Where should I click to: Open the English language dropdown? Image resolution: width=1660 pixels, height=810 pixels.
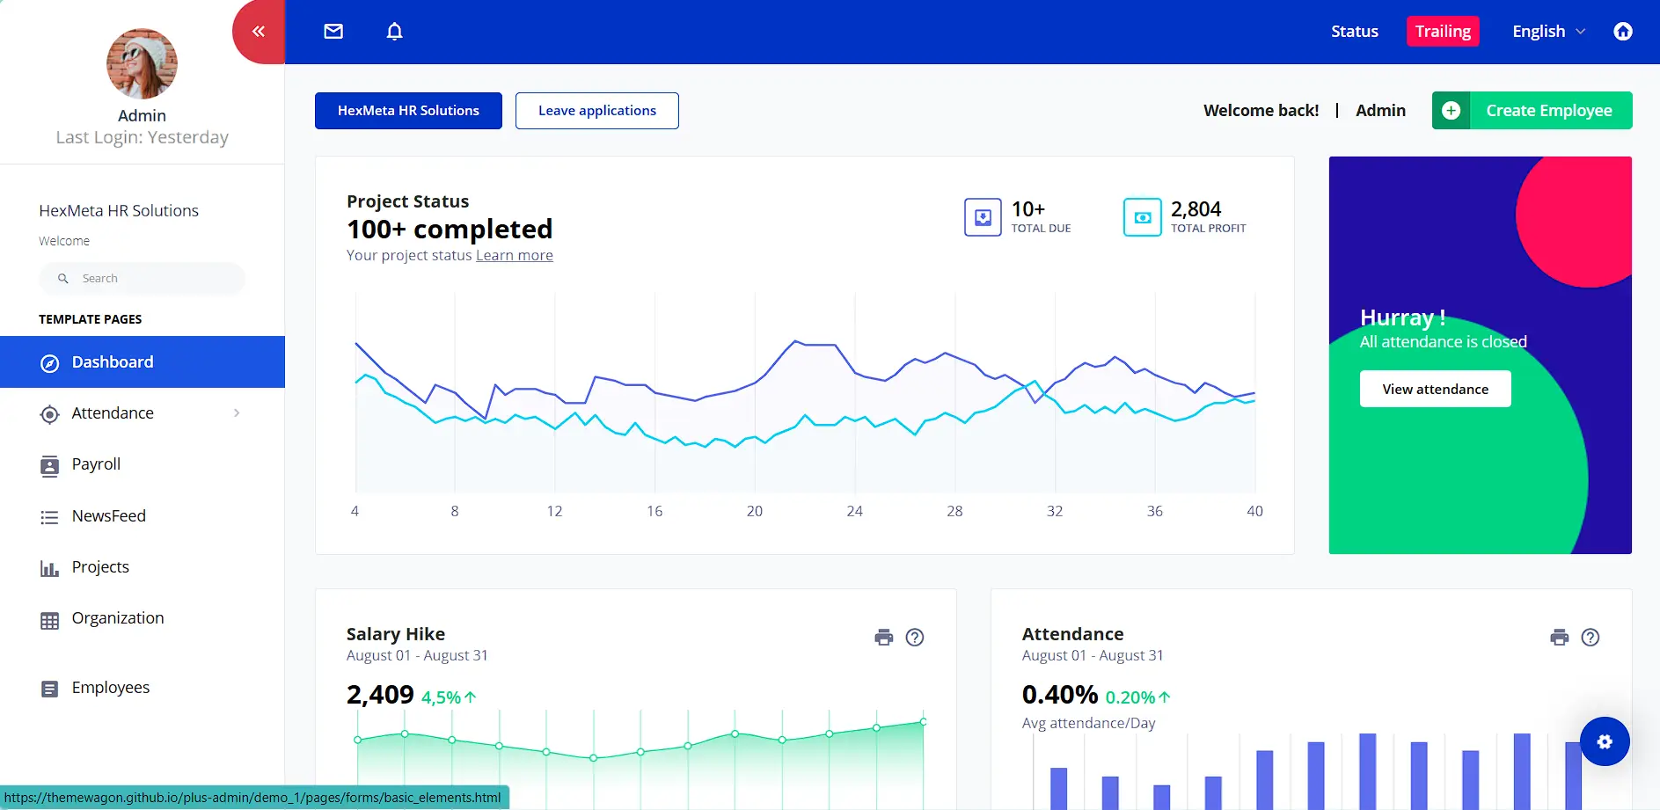pyautogui.click(x=1547, y=32)
